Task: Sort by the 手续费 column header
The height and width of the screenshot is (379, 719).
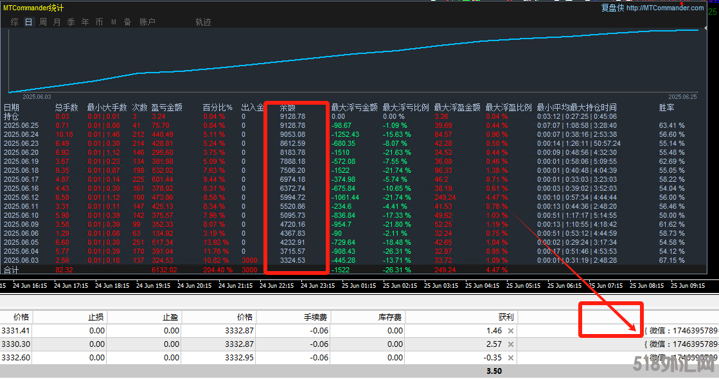Action: coord(315,317)
